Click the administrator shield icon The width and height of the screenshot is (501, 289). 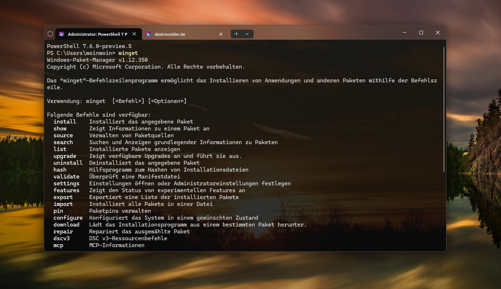50,34
